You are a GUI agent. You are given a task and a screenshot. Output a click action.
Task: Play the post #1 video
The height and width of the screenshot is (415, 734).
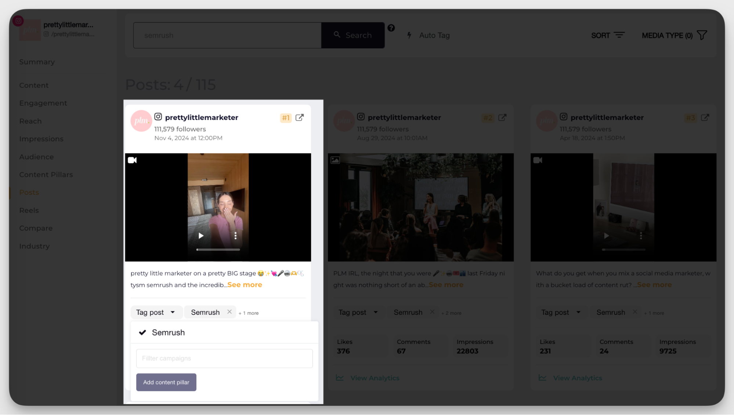click(201, 236)
